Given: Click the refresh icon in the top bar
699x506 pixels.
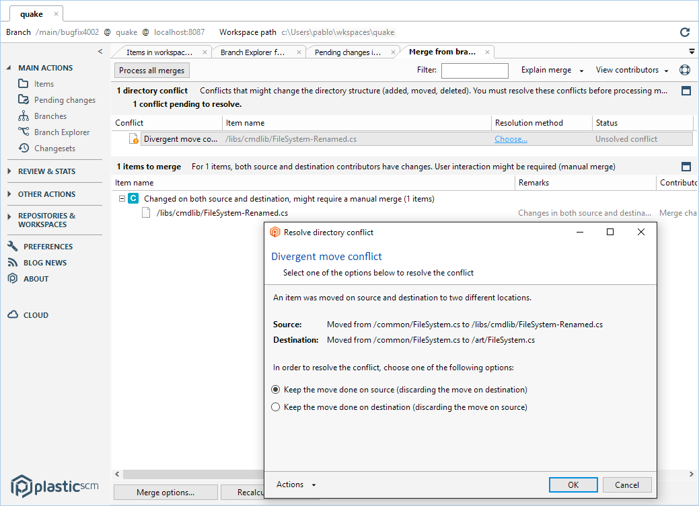Looking at the screenshot, I should click(685, 32).
